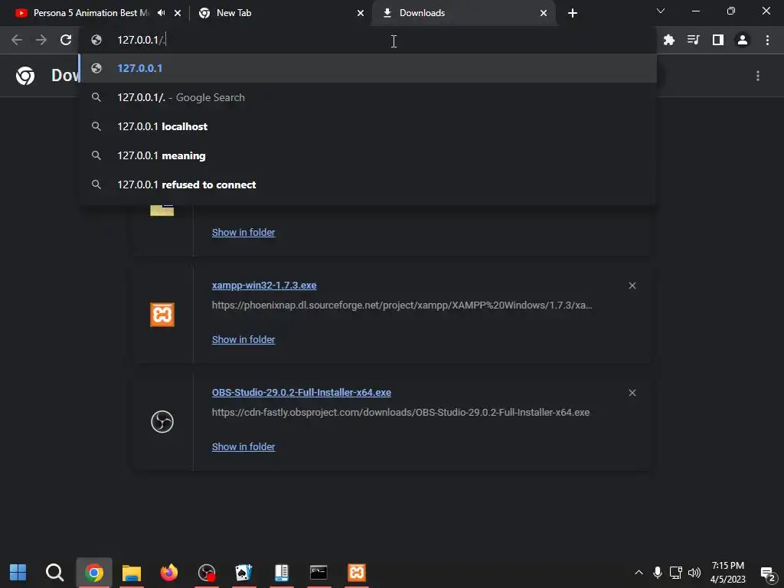Show OBS-Studio installer in folder
The width and height of the screenshot is (784, 588).
coord(243,446)
